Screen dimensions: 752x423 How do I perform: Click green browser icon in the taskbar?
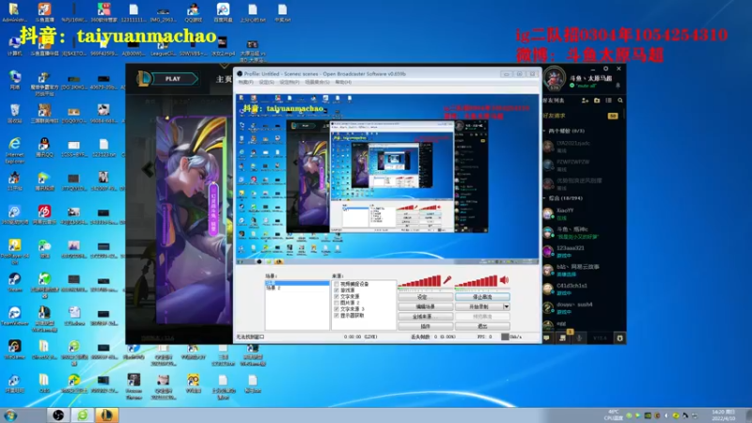(x=83, y=415)
